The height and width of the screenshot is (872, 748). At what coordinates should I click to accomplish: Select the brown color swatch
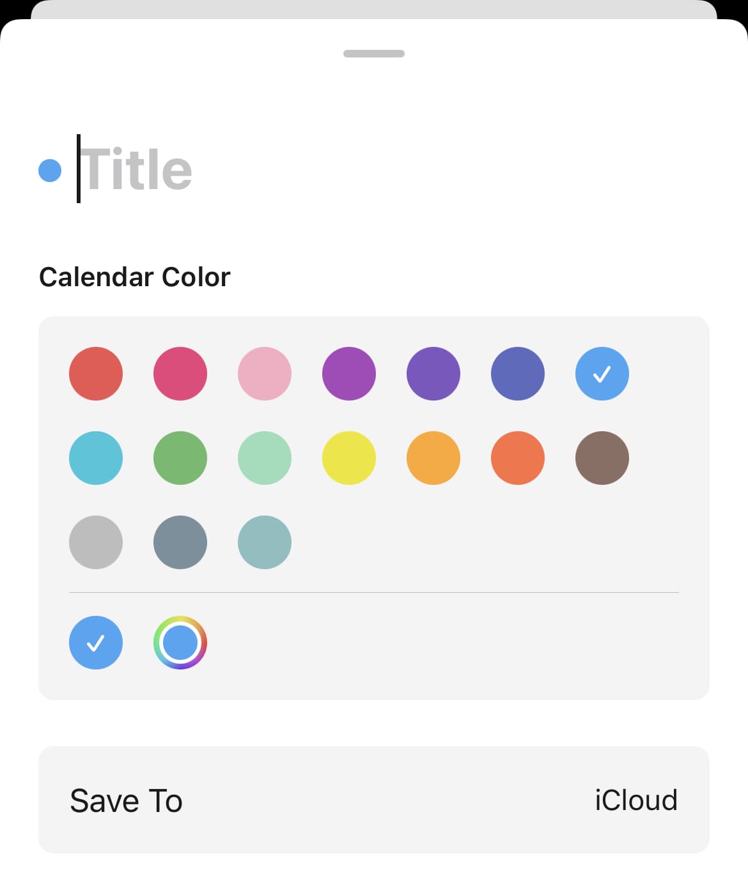(x=602, y=458)
